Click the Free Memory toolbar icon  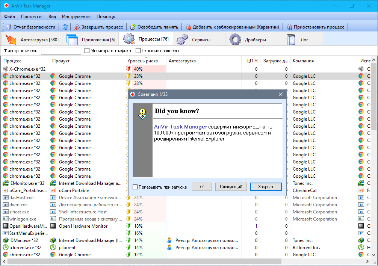pyautogui.click(x=133, y=27)
